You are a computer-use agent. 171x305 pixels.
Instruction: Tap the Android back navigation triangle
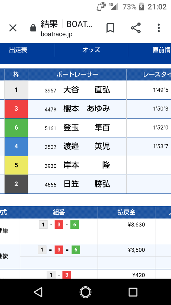pos(38,292)
